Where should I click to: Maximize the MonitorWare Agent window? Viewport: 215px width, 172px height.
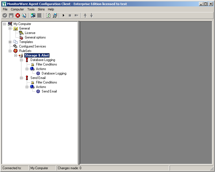pos(205,4)
